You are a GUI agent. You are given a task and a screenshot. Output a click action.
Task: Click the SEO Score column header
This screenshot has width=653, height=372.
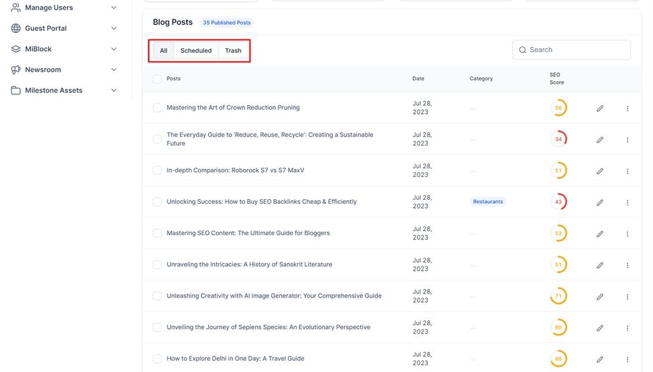point(557,78)
